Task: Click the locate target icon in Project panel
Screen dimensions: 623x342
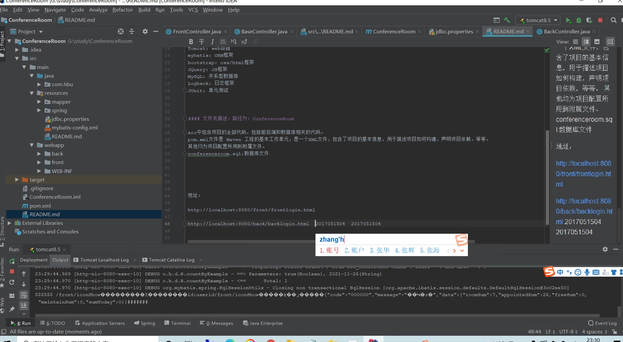Action: (x=121, y=31)
